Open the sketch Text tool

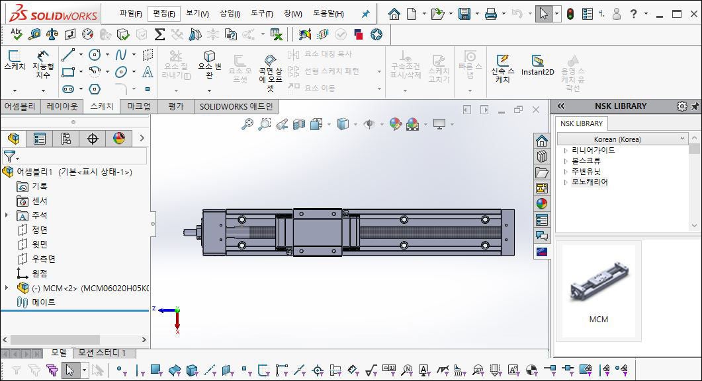click(x=148, y=71)
